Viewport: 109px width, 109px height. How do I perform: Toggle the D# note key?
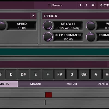(23, 74)
